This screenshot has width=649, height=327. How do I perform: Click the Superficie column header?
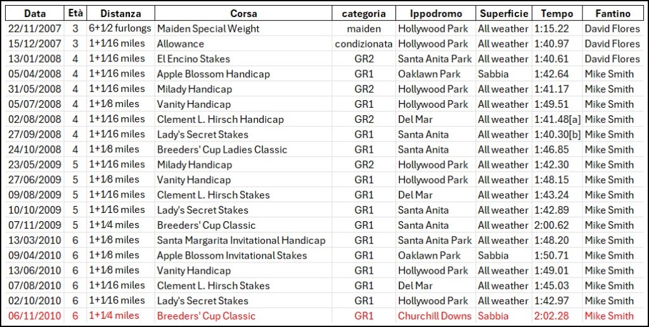click(x=504, y=13)
